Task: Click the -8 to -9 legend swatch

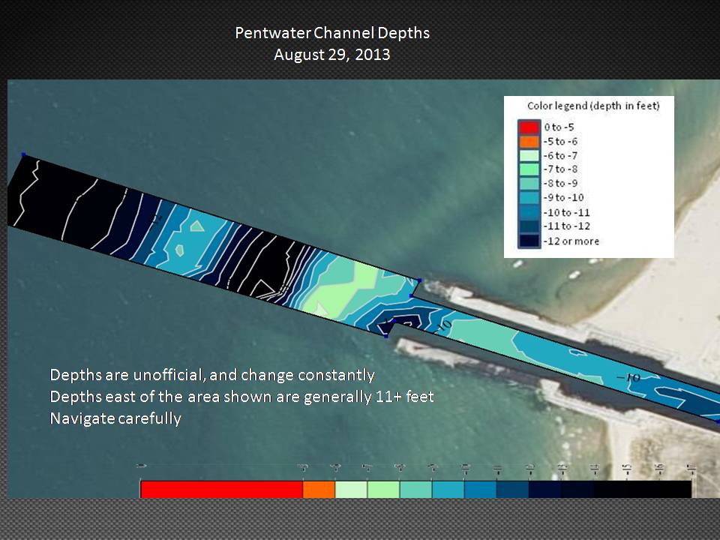Action: pyautogui.click(x=529, y=184)
